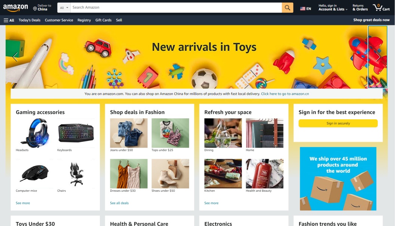
Task: Follow the link to amazon.cn
Action: pyautogui.click(x=285, y=94)
